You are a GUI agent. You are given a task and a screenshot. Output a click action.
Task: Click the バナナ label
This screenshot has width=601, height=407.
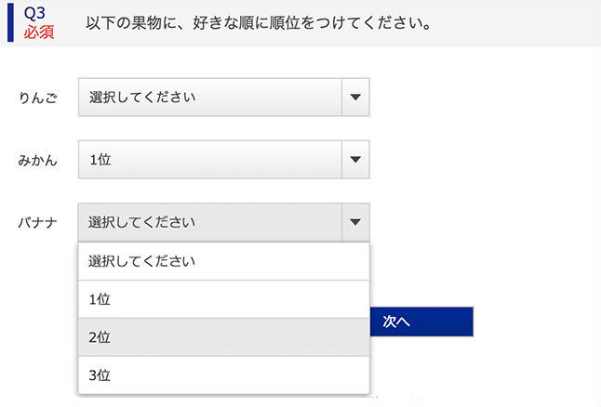(38, 223)
